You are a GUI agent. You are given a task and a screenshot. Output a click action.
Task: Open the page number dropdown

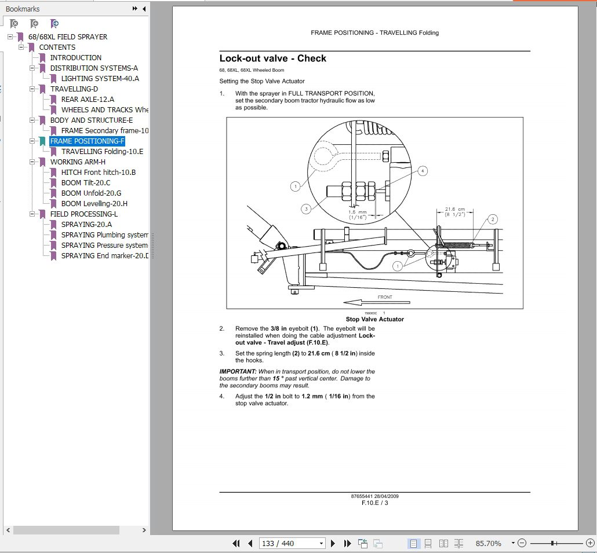[x=321, y=544]
